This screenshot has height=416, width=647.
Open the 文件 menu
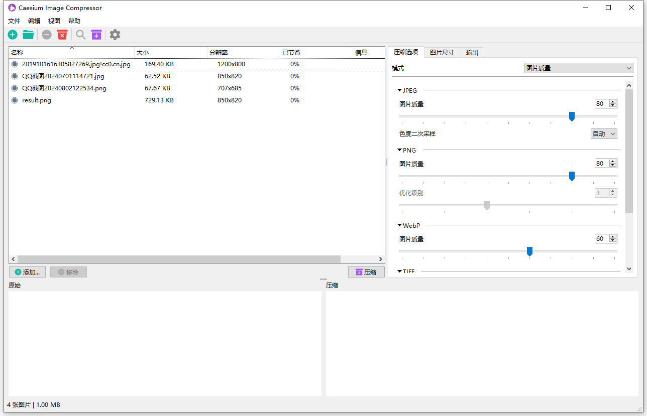click(14, 21)
